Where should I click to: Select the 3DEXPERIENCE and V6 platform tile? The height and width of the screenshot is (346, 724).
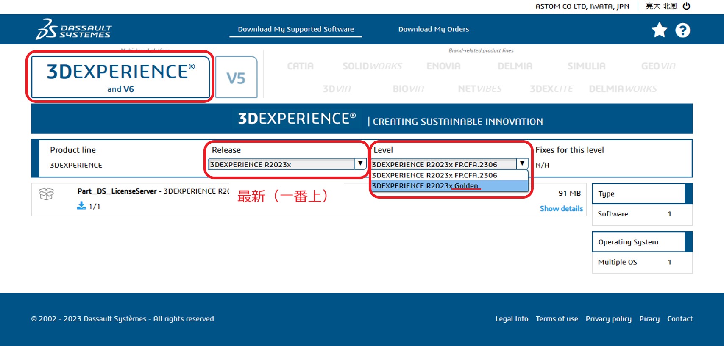click(120, 77)
